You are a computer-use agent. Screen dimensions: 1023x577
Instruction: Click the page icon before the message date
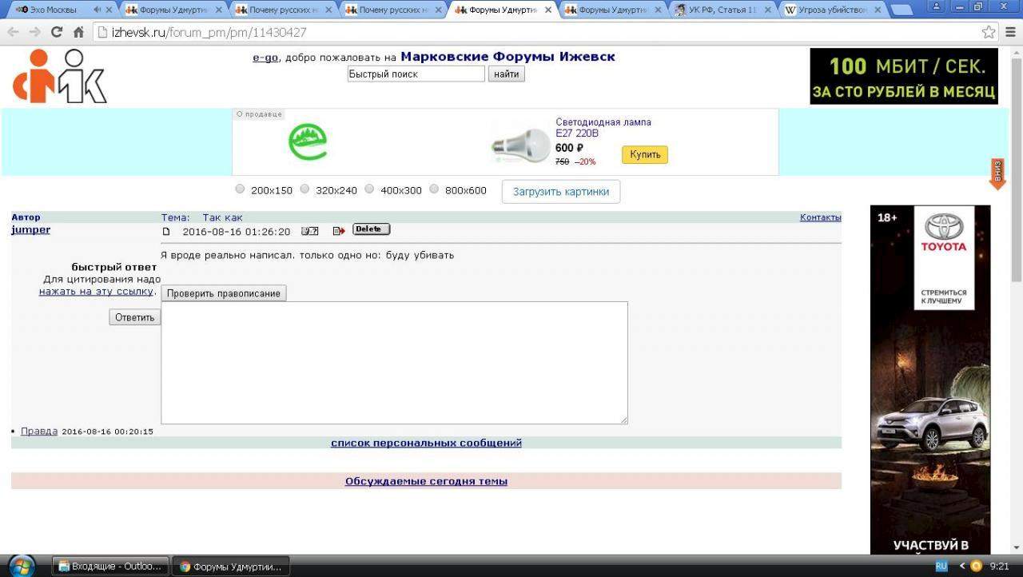click(x=167, y=232)
